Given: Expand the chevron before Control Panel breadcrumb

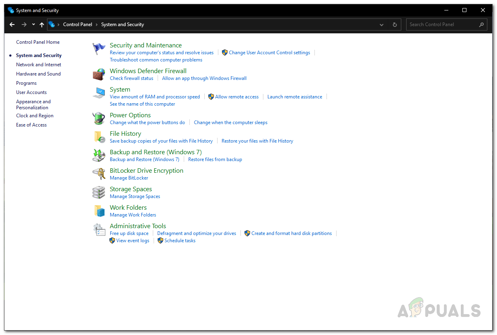Looking at the screenshot, I should coord(59,25).
